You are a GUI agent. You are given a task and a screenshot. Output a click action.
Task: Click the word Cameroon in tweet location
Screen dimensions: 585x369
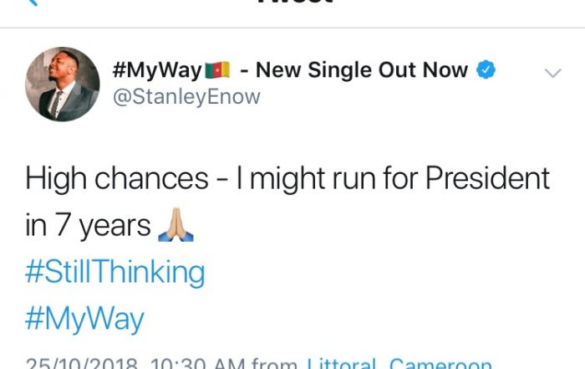[x=440, y=363]
